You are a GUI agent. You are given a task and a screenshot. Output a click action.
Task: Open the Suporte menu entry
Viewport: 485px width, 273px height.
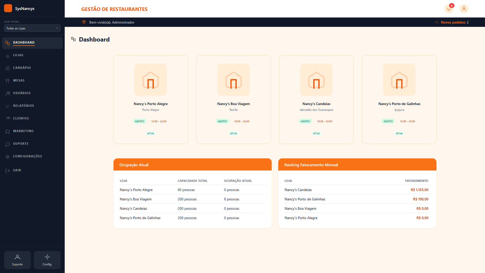click(21, 143)
